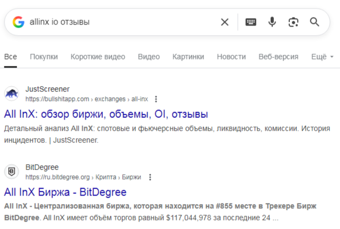Click the Google logo icon

coord(19,22)
